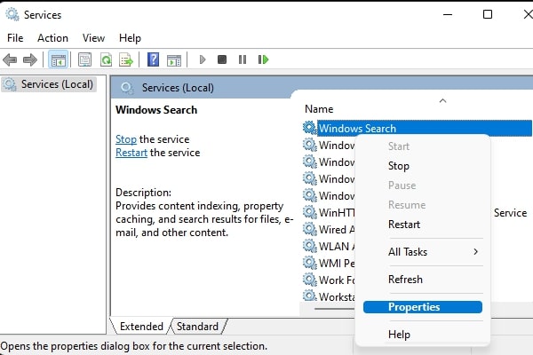
Task: Choose Help in the context menu
Action: click(x=423, y=335)
